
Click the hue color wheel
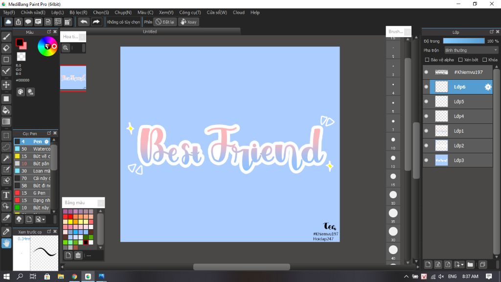[x=47, y=47]
